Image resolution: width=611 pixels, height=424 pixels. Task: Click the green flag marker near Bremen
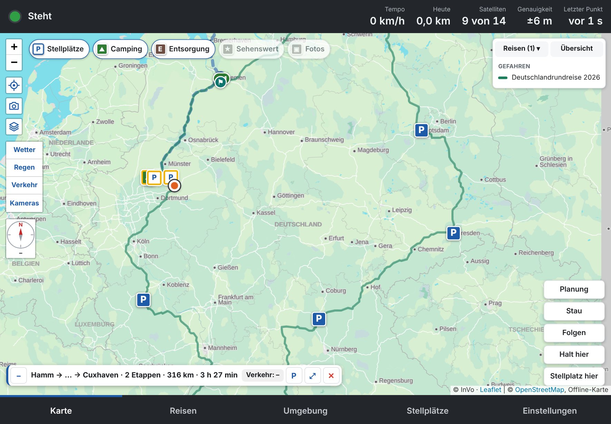coord(220,82)
